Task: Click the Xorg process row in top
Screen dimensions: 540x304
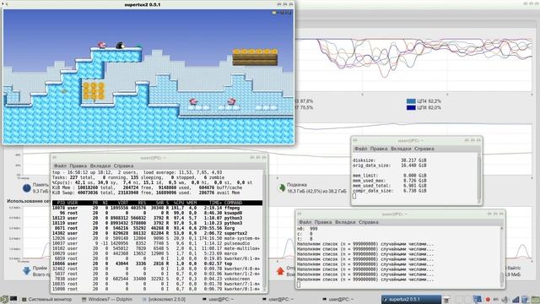Action: point(158,228)
